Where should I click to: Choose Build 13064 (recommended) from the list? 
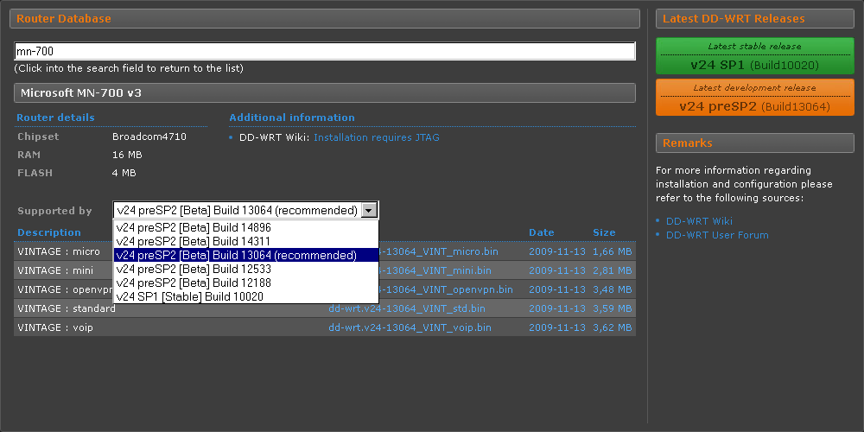tap(245, 255)
